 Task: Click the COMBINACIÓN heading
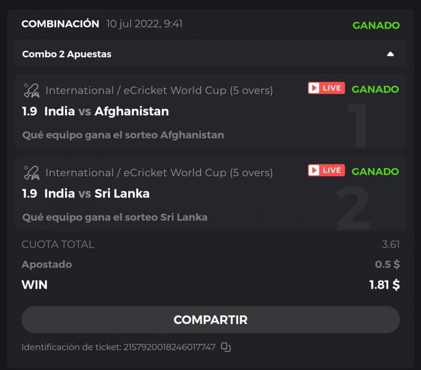60,24
